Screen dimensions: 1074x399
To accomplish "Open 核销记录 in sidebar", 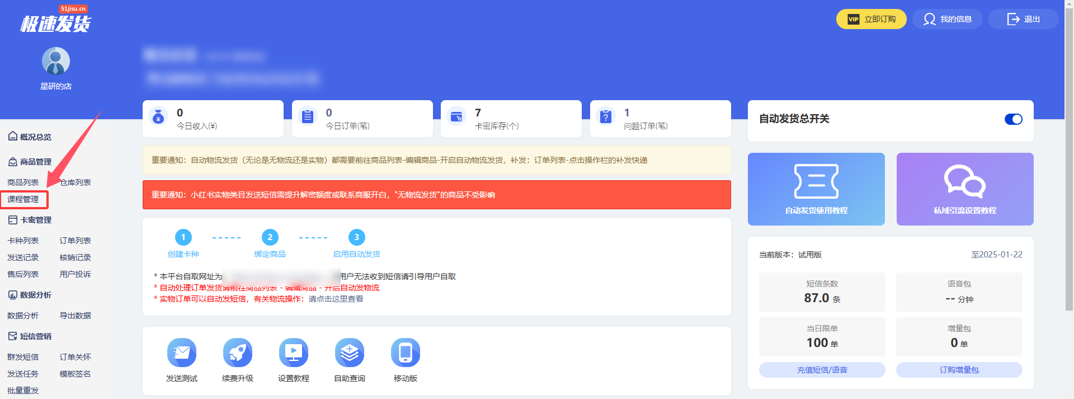I will [76, 257].
